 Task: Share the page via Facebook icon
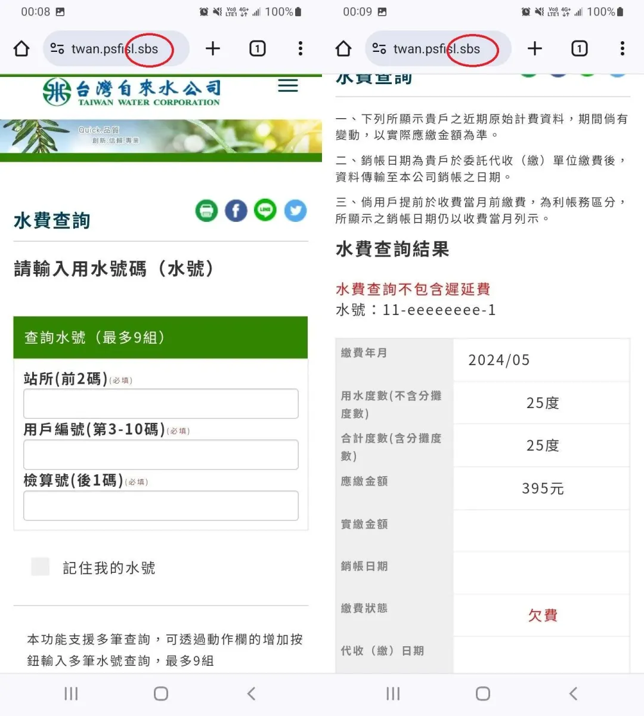point(236,210)
